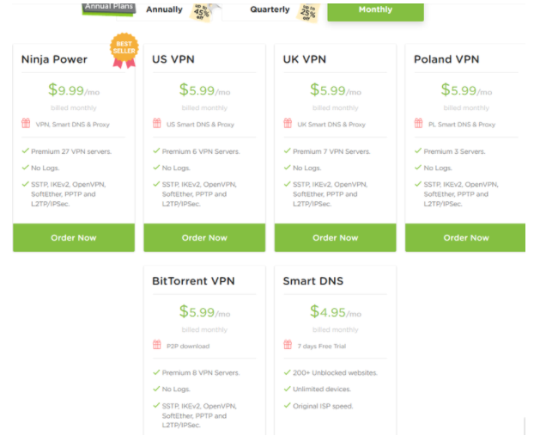Order the US VPN plan
This screenshot has height=448, width=540.
pyautogui.click(x=204, y=237)
